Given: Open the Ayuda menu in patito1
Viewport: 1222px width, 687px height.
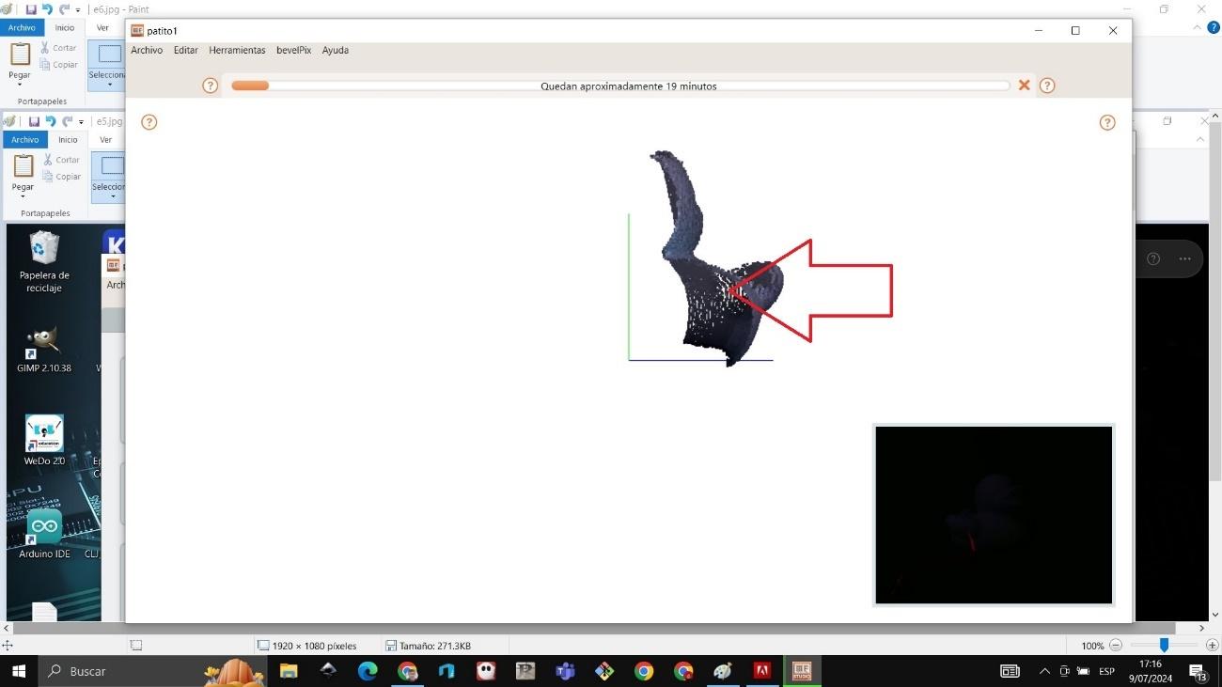Looking at the screenshot, I should 335,50.
